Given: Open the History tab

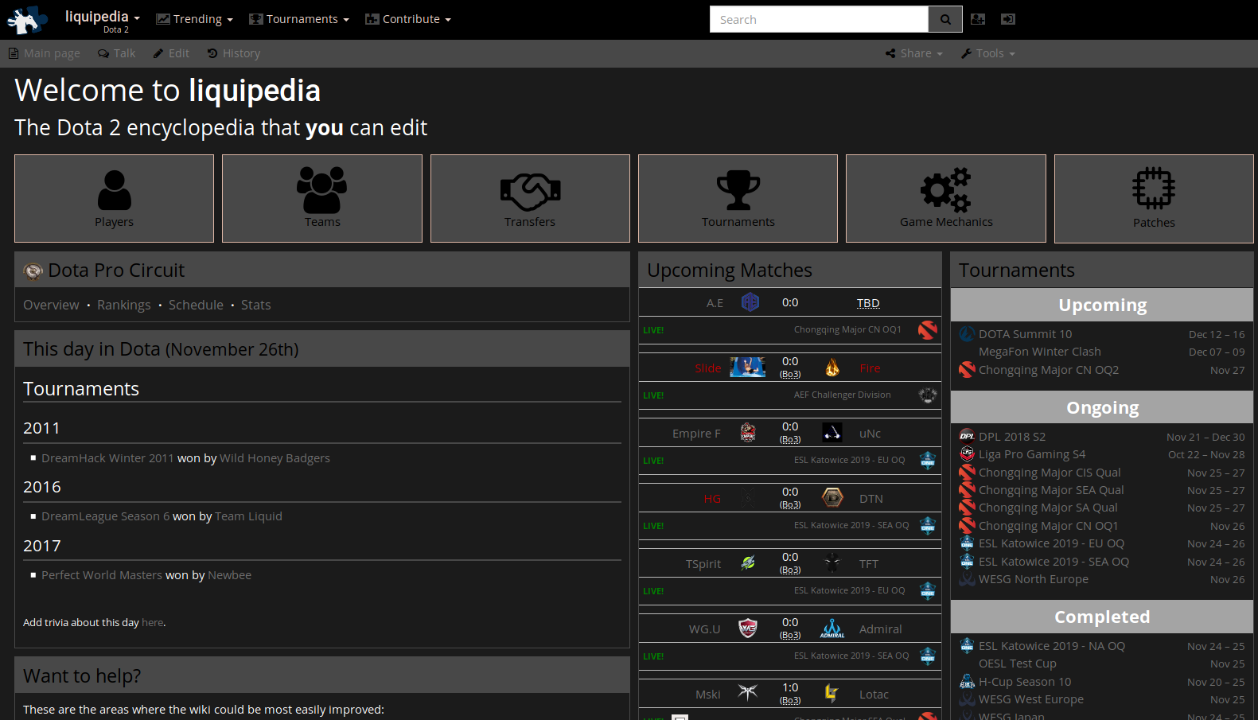Looking at the screenshot, I should coord(234,53).
